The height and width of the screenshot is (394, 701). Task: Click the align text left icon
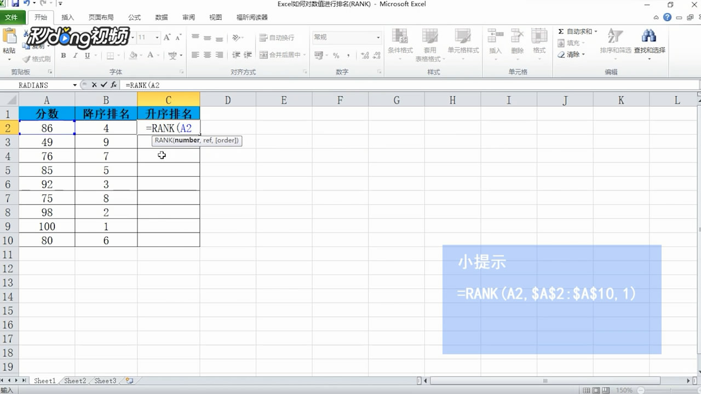coord(196,55)
